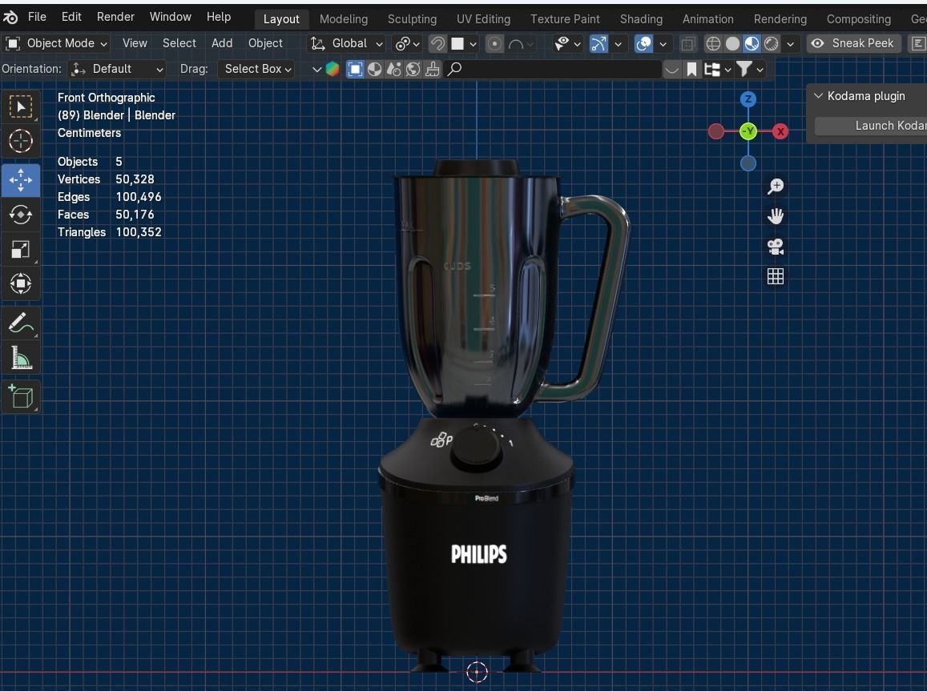Switch to the Shading workspace tab

point(641,19)
